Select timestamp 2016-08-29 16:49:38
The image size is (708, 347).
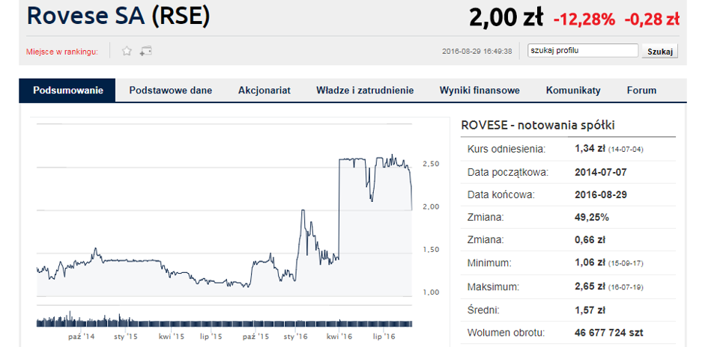[477, 52]
